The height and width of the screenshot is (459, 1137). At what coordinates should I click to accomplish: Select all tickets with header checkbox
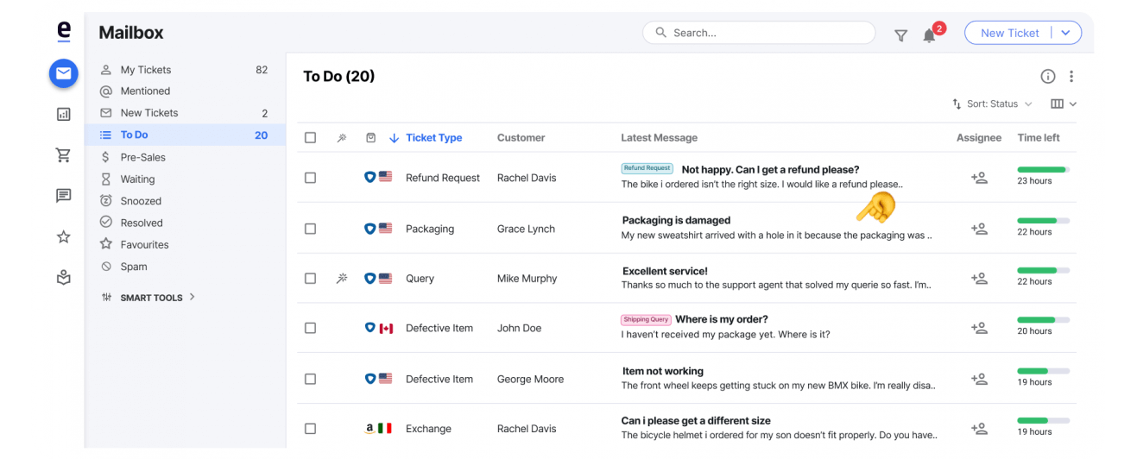(x=311, y=137)
